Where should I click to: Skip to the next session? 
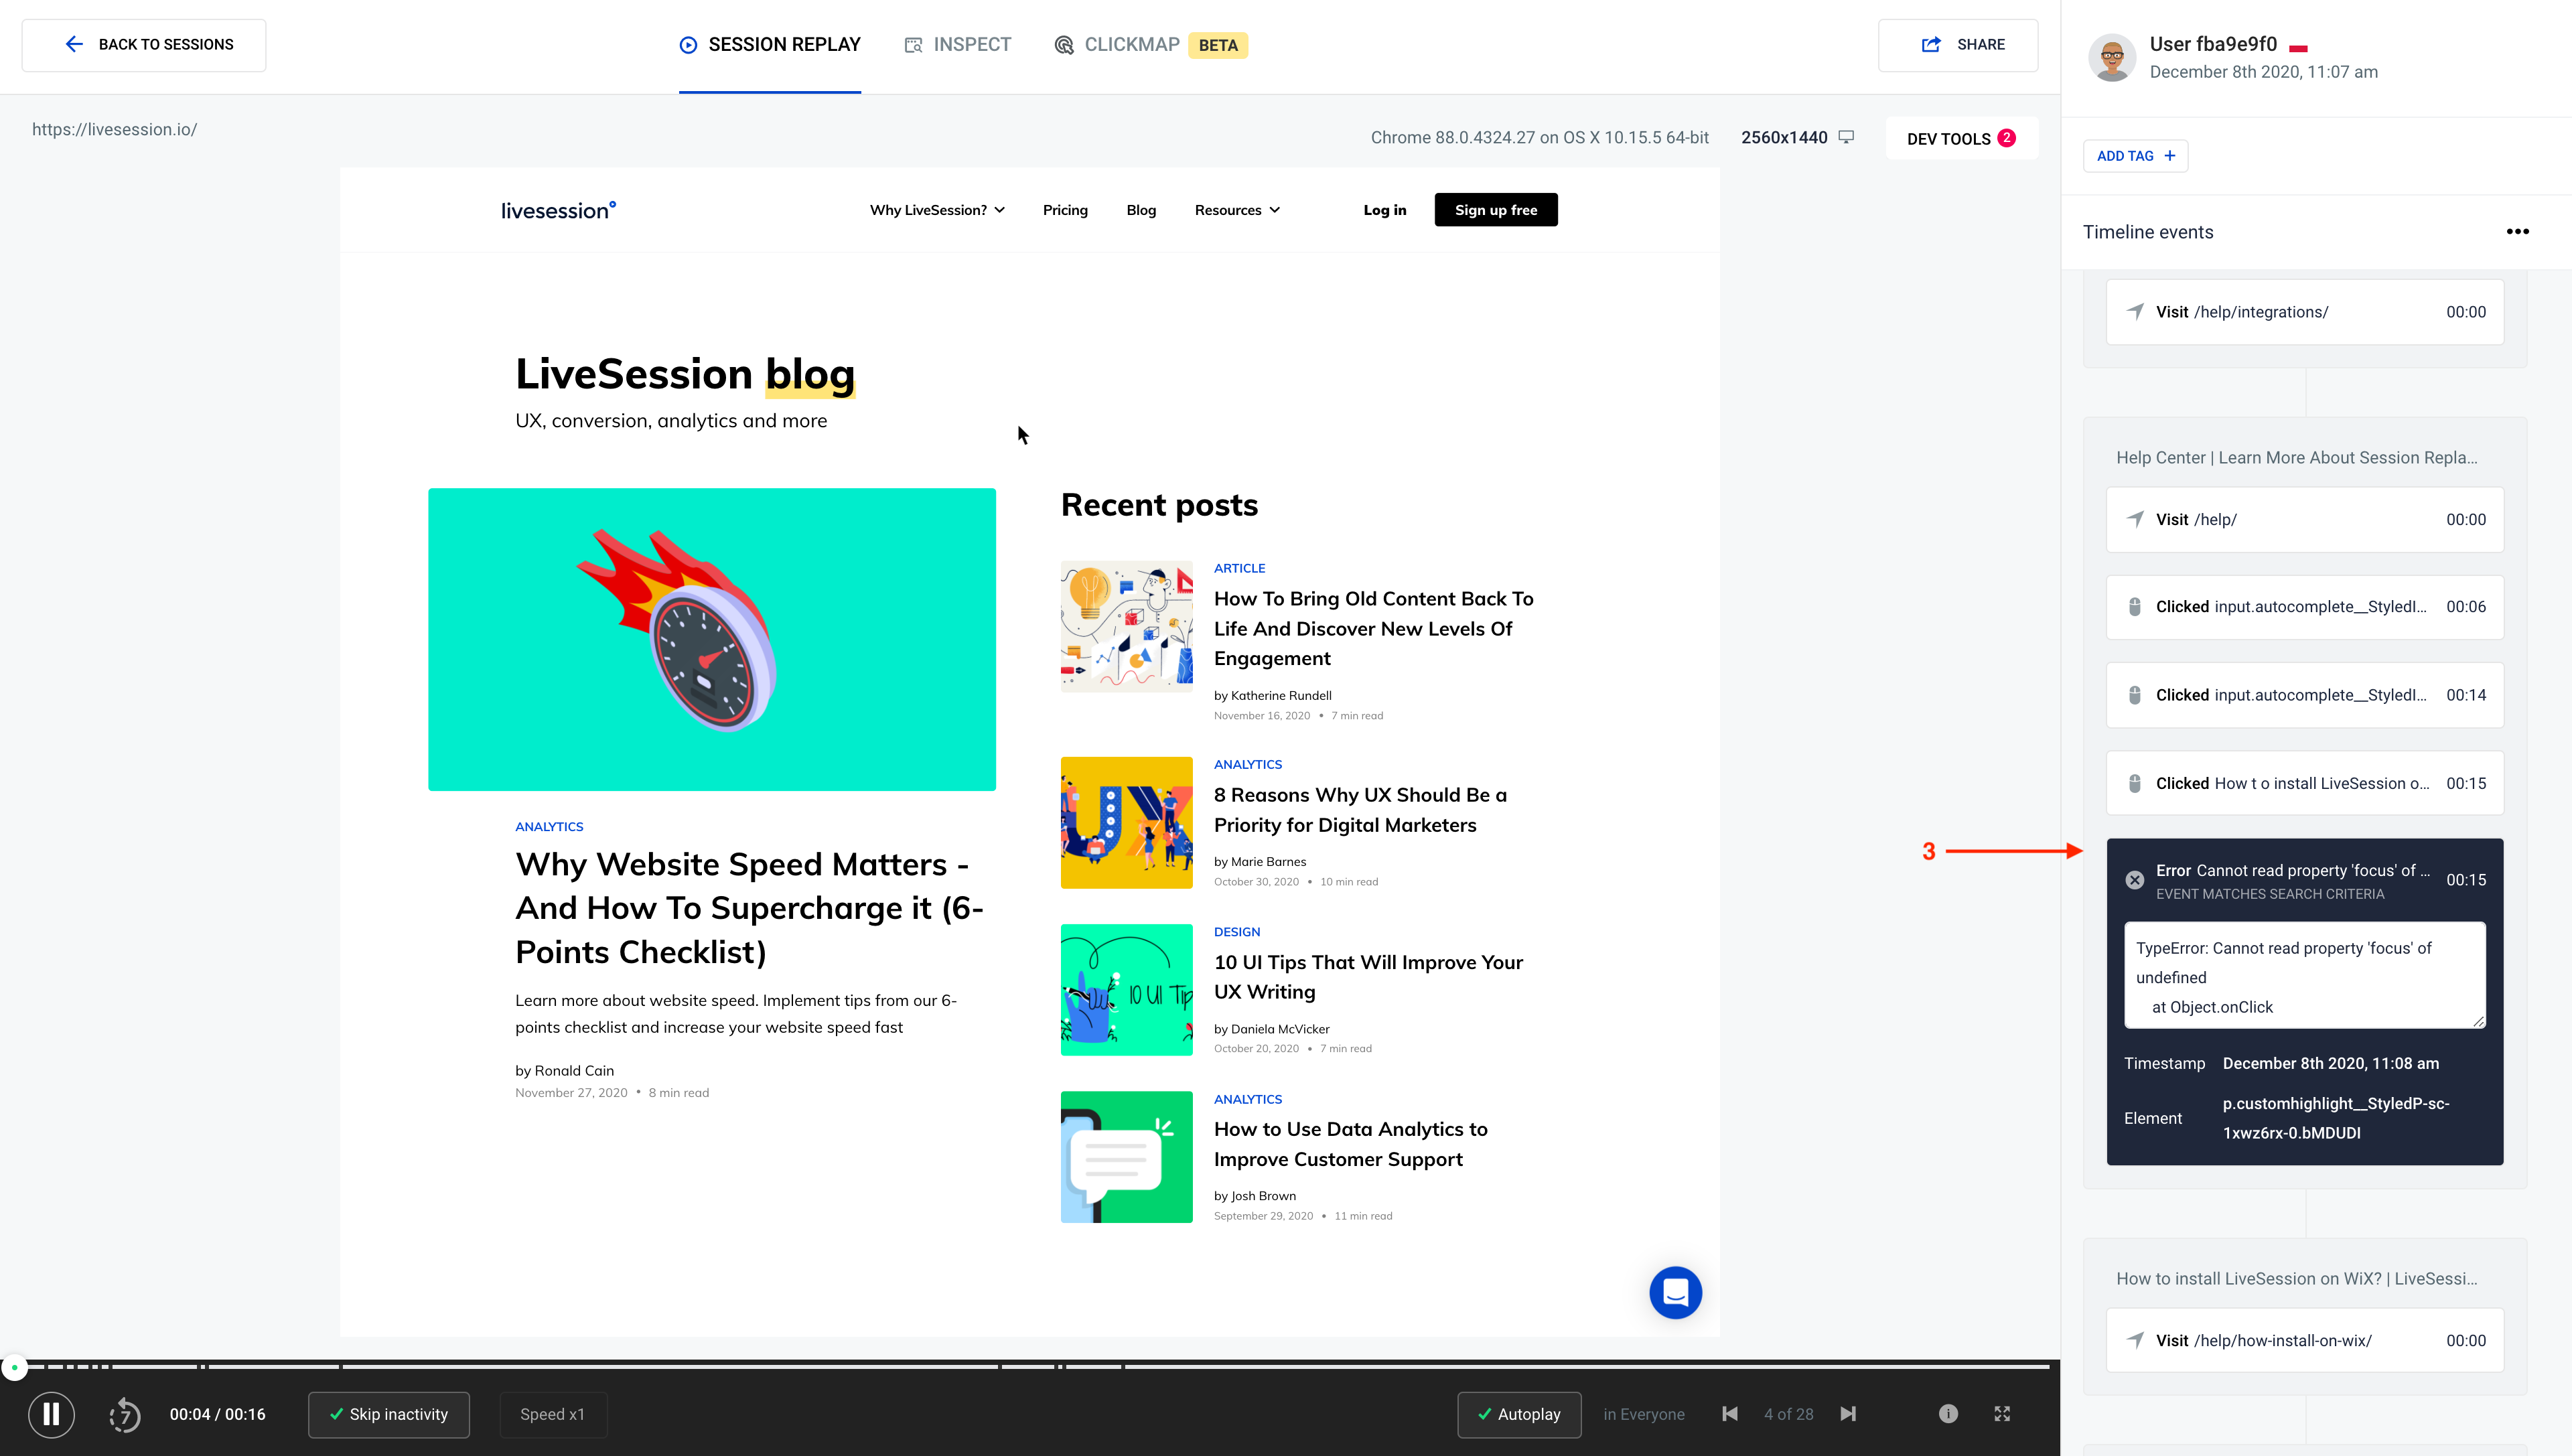click(x=1847, y=1414)
